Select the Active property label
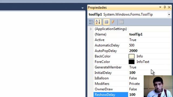Image resolution: width=173 pixels, height=97 pixels. pos(99,40)
